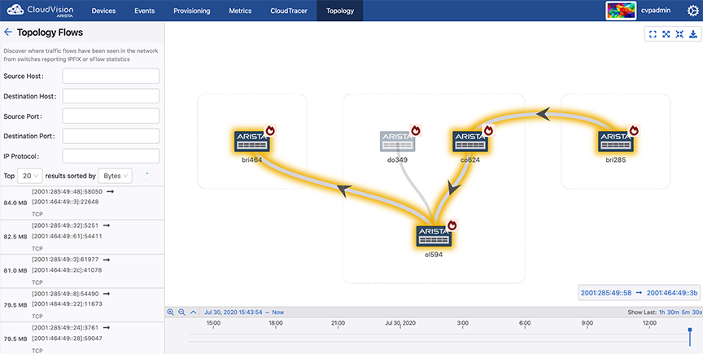Select the bri464 switch node
Image resolution: width=703 pixels, height=354 pixels.
pyautogui.click(x=251, y=142)
